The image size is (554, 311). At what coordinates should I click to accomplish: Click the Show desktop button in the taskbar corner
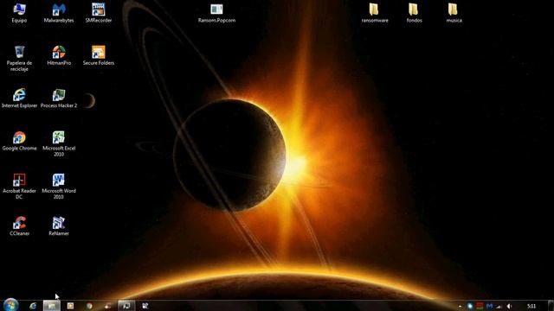551,306
